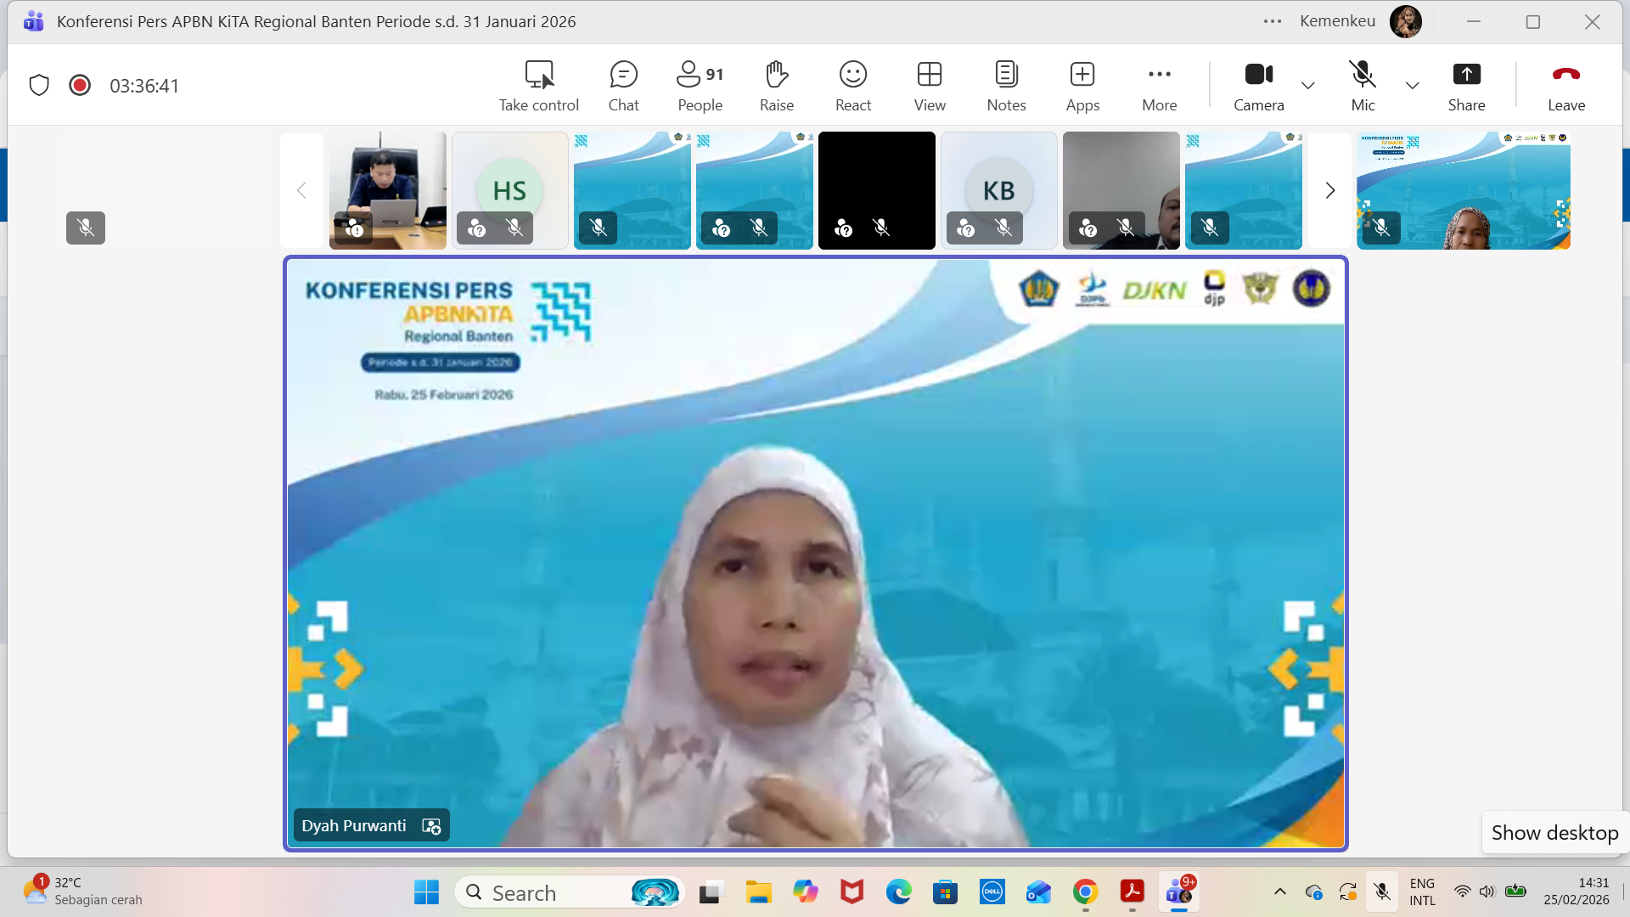Toggle the taskbar microphone mute icon
The height and width of the screenshot is (917, 1630).
pyautogui.click(x=1382, y=892)
